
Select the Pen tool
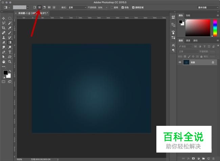tap(4, 52)
